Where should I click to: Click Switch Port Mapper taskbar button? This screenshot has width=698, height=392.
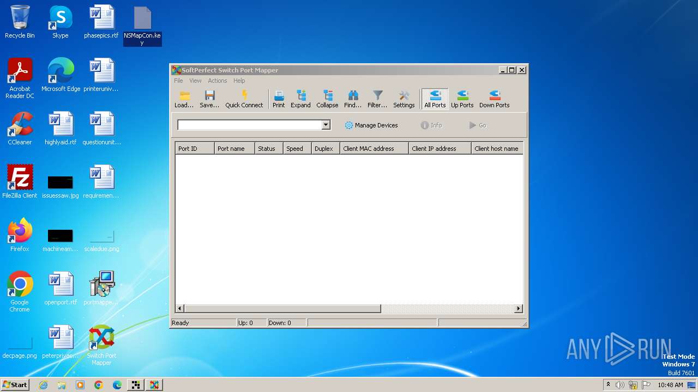point(154,385)
